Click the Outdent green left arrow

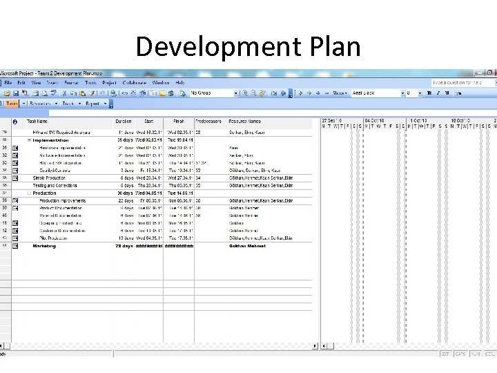pos(300,93)
